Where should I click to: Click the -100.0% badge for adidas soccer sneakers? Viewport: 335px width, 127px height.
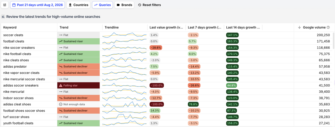157,85
